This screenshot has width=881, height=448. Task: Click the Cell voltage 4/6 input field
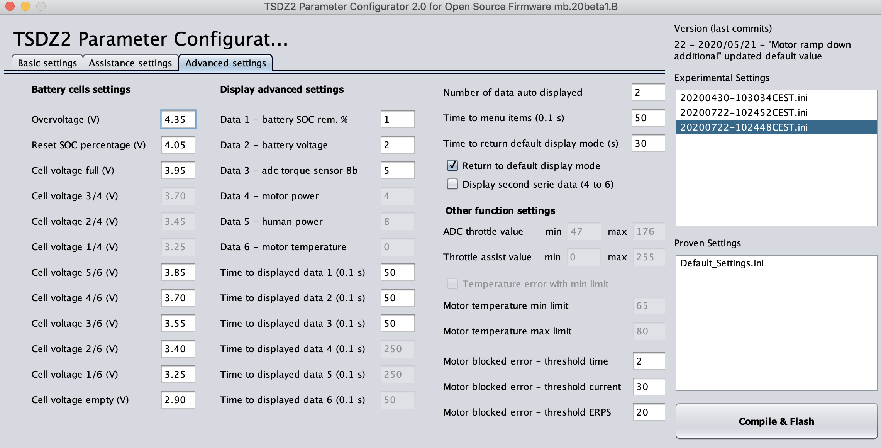pos(178,298)
